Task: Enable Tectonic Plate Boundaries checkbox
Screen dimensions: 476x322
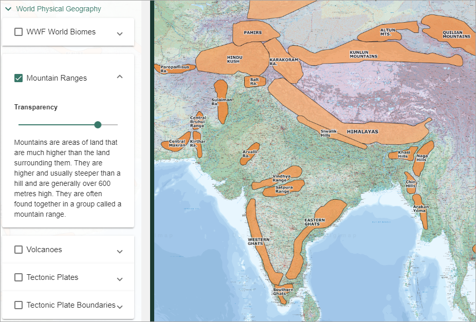Action: tap(19, 305)
